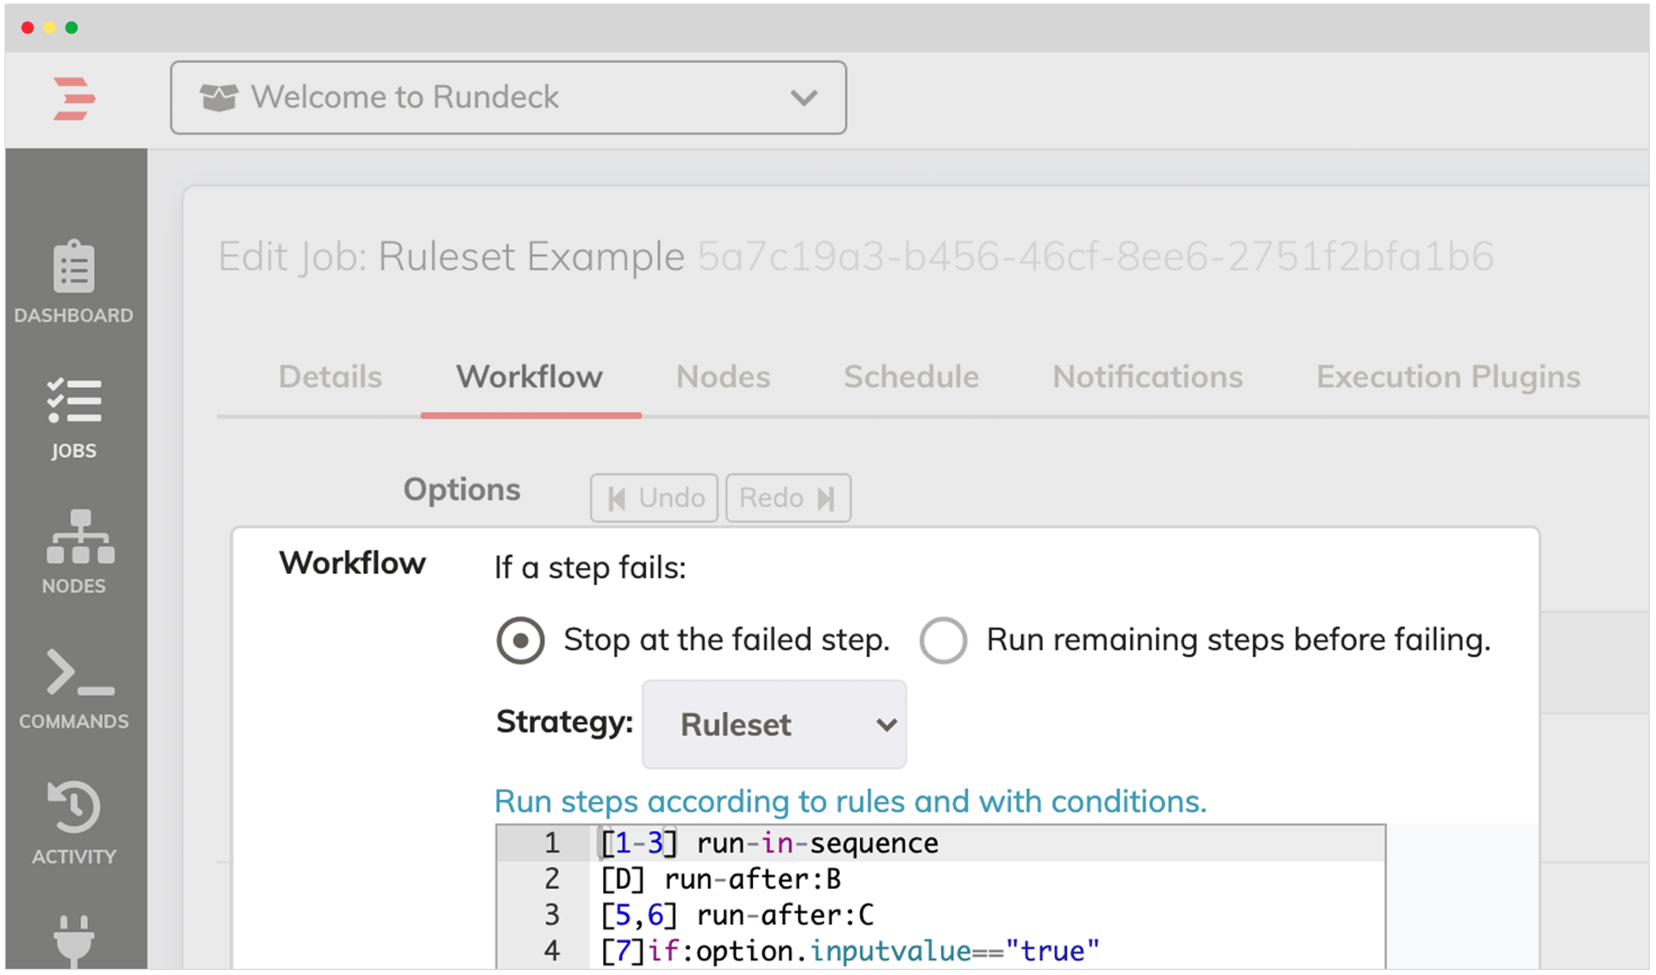This screenshot has width=1656, height=975.
Task: Click the Rundeck logo icon
Action: point(74,98)
